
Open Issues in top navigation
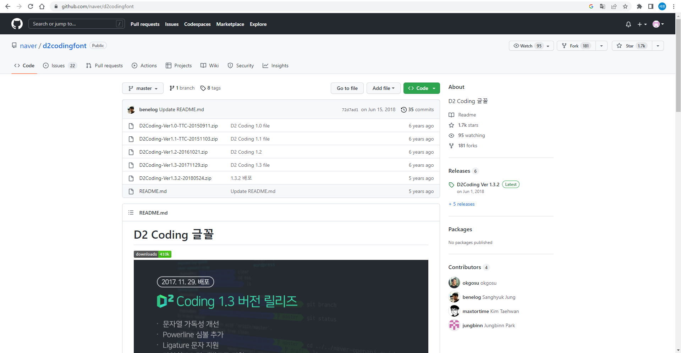click(172, 24)
